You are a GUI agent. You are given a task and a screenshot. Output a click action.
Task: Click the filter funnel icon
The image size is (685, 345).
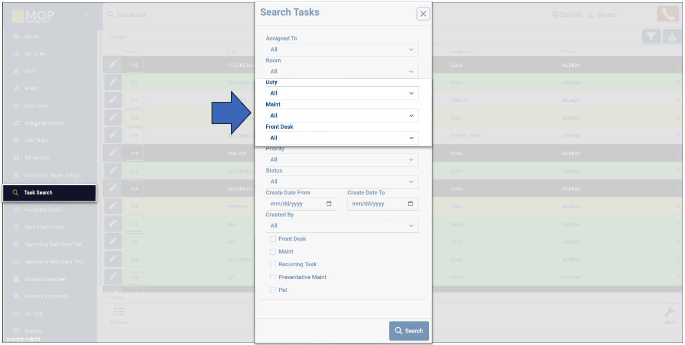[651, 37]
